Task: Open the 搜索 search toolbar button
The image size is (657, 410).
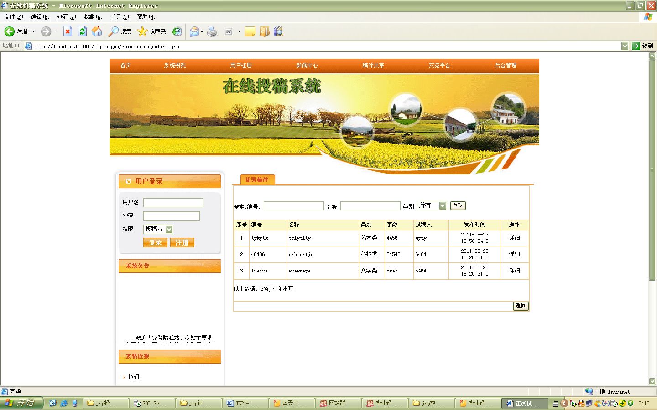Action: [x=120, y=31]
